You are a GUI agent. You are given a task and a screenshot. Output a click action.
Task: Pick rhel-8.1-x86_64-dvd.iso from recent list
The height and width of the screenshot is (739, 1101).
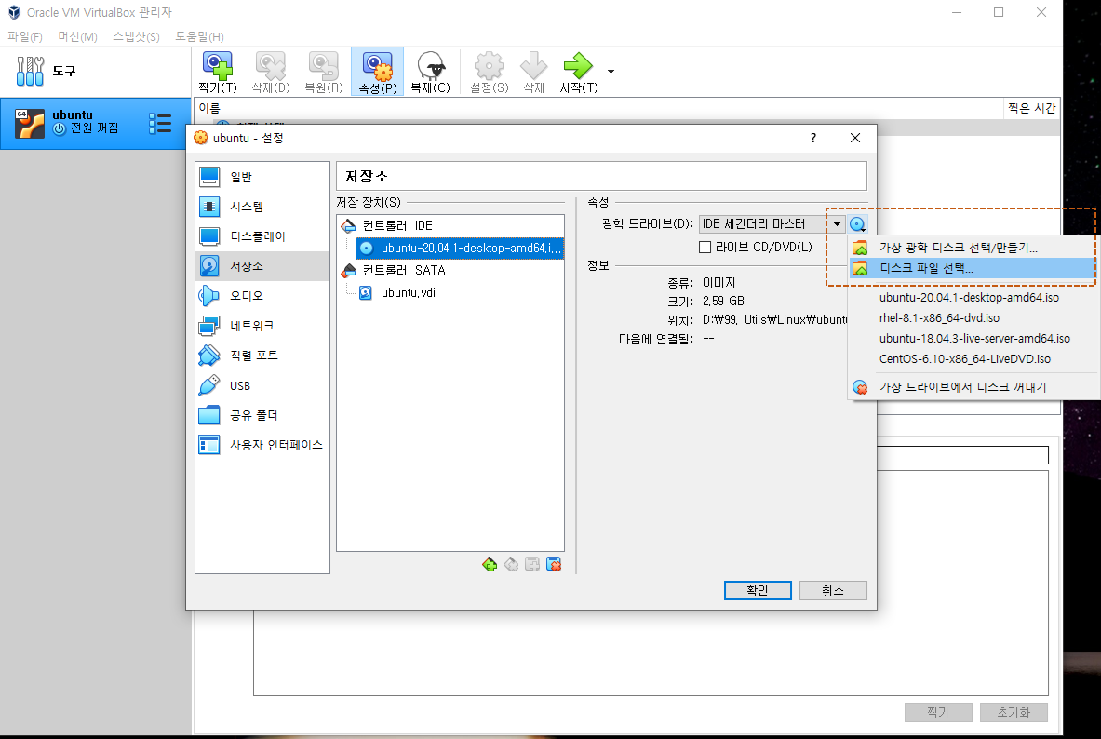click(973, 317)
